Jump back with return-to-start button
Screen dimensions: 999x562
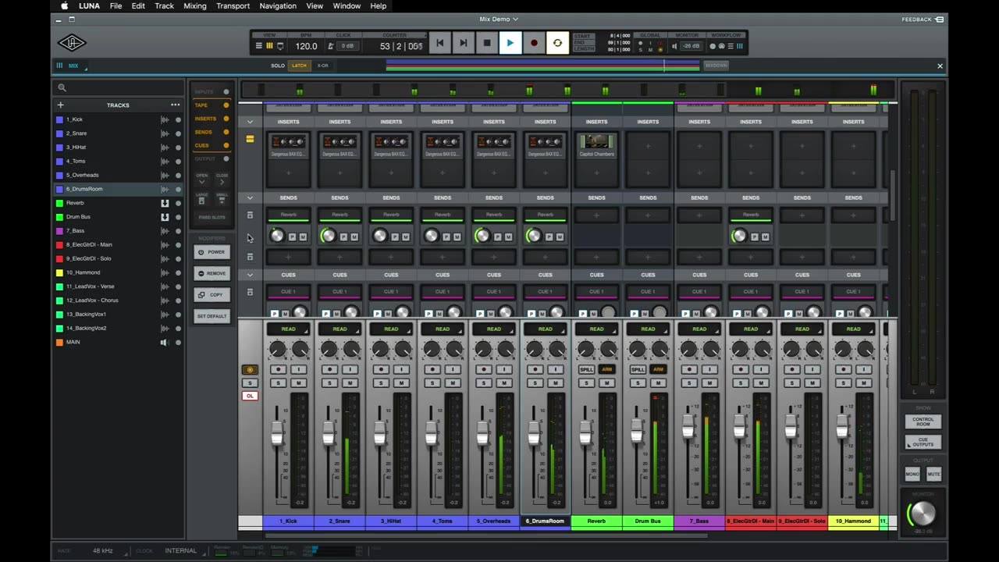point(439,43)
